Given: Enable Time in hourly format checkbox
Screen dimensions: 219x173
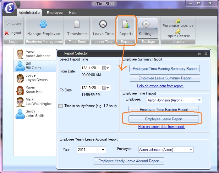Looking at the screenshot, I should (61, 106).
